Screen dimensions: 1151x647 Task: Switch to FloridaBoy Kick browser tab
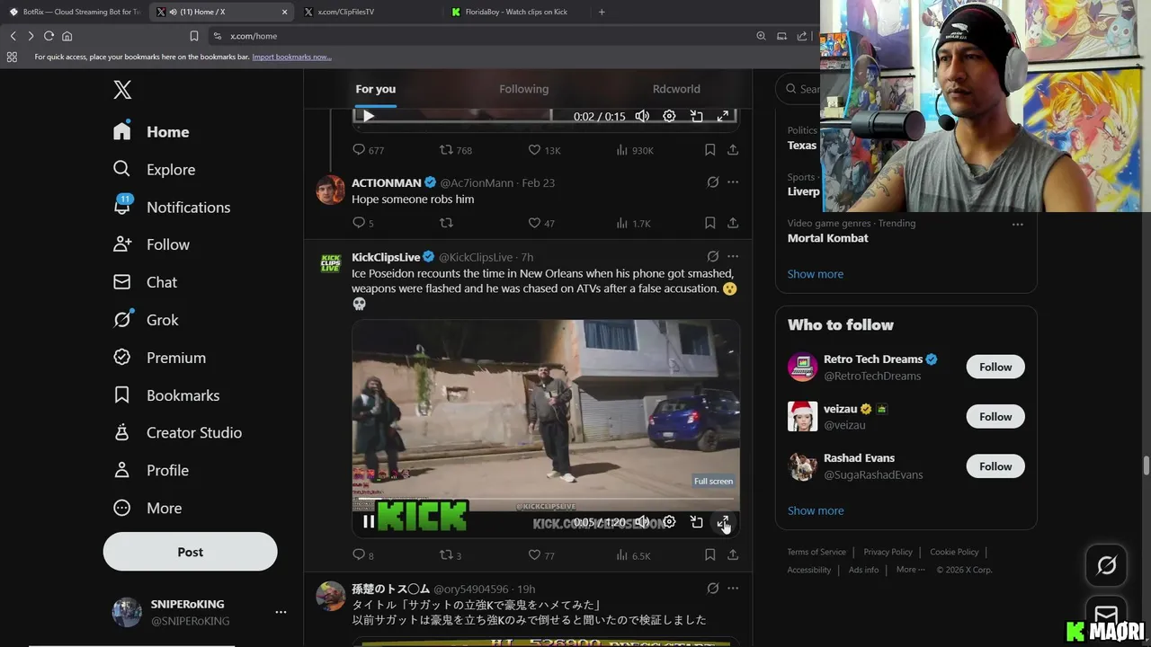click(x=516, y=12)
